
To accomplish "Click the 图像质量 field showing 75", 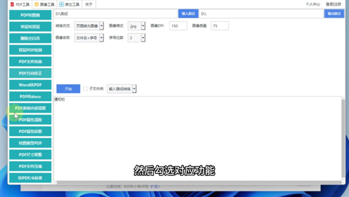I will [x=220, y=26].
